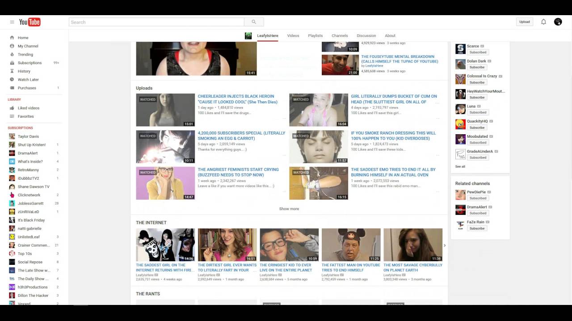Click the Subscriptions sidebar icon
The height and width of the screenshot is (321, 572).
click(12, 63)
